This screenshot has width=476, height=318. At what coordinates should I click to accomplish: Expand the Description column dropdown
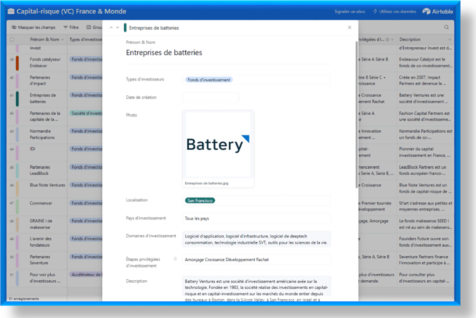coord(450,40)
